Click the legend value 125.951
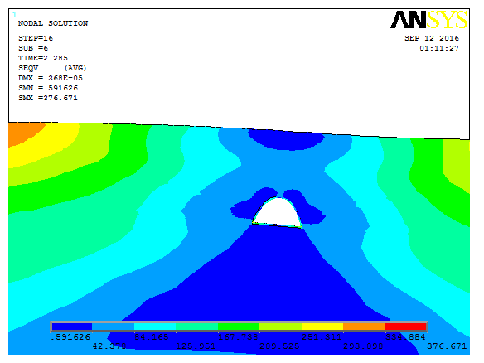Screen dimensions: 484x363 196,346
